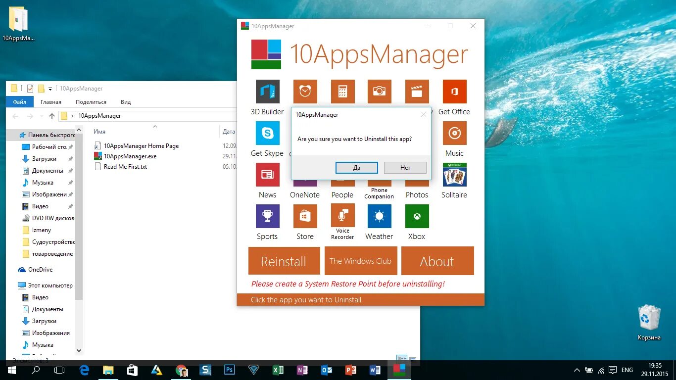Choose the Voice Recorder app icon

(x=342, y=216)
